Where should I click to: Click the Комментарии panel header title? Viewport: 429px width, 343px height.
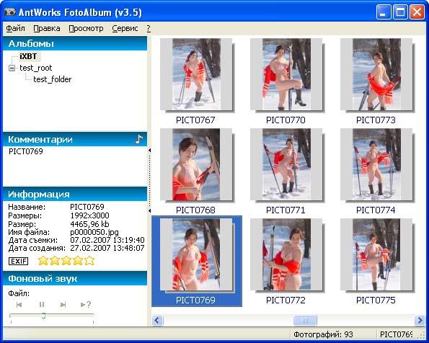40,140
